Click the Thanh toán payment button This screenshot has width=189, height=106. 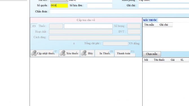[125, 53]
